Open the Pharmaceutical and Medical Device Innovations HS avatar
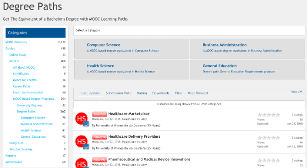307x168 pixels. 82,163
